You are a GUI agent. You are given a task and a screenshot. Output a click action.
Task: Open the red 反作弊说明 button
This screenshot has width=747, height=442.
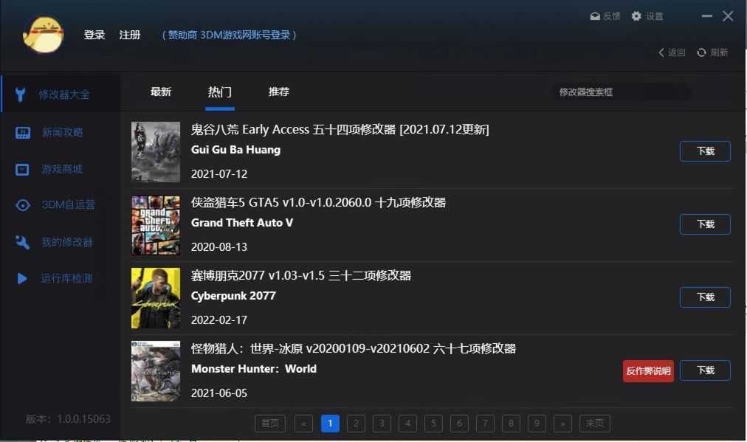(648, 370)
